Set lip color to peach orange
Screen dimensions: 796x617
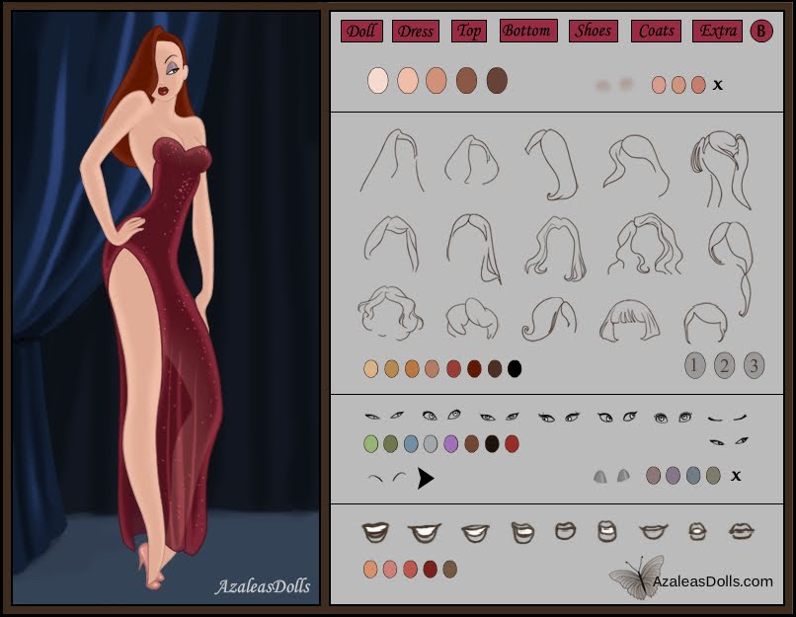370,569
